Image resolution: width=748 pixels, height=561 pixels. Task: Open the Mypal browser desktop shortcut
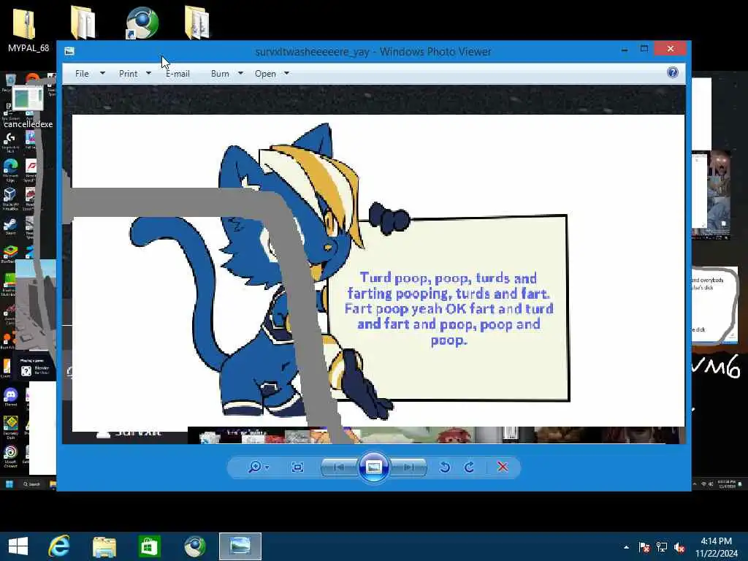tap(142, 23)
